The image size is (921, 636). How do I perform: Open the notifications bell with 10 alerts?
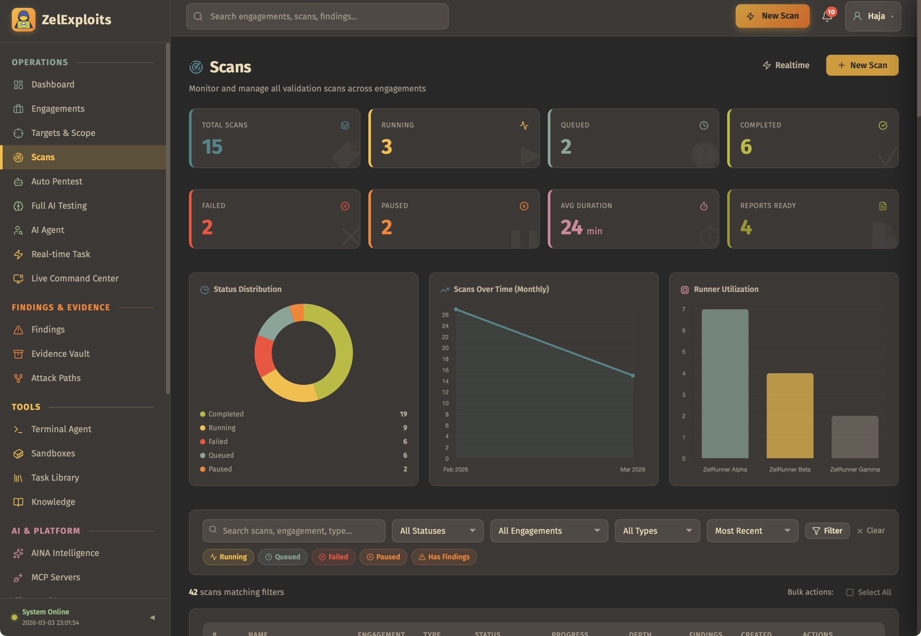point(827,16)
